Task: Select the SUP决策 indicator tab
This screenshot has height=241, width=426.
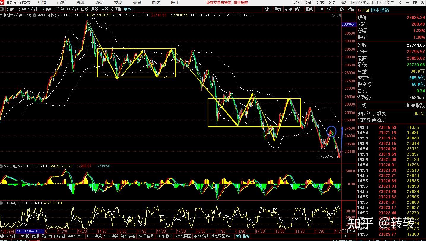Action: pyautogui.click(x=112, y=236)
